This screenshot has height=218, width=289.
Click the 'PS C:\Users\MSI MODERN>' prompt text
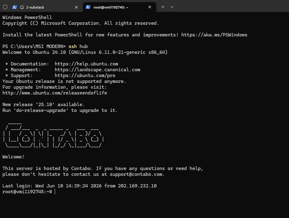point(34,46)
